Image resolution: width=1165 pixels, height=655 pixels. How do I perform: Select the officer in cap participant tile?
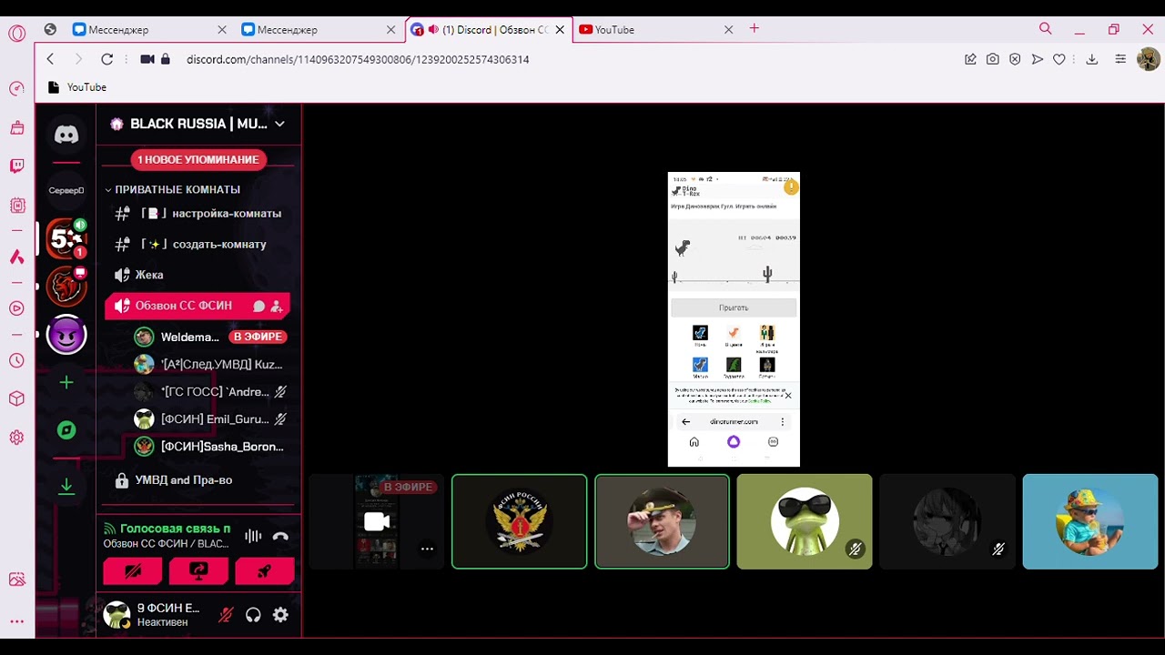tap(662, 521)
